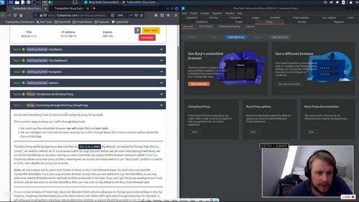The width and height of the screenshot is (359, 202).
Task: Select the Intercept sub-tab
Action: [x=188, y=26]
